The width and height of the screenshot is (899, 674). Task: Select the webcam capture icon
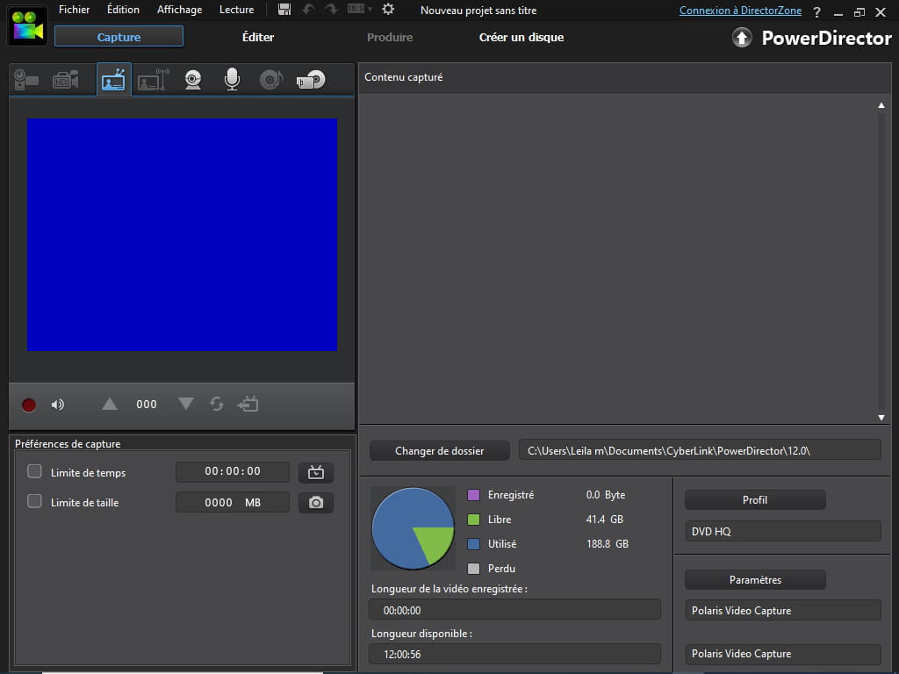point(193,80)
